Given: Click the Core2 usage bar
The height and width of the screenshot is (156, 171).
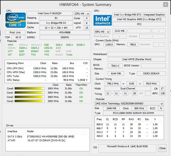Looking at the screenshot, I should tap(30, 97).
